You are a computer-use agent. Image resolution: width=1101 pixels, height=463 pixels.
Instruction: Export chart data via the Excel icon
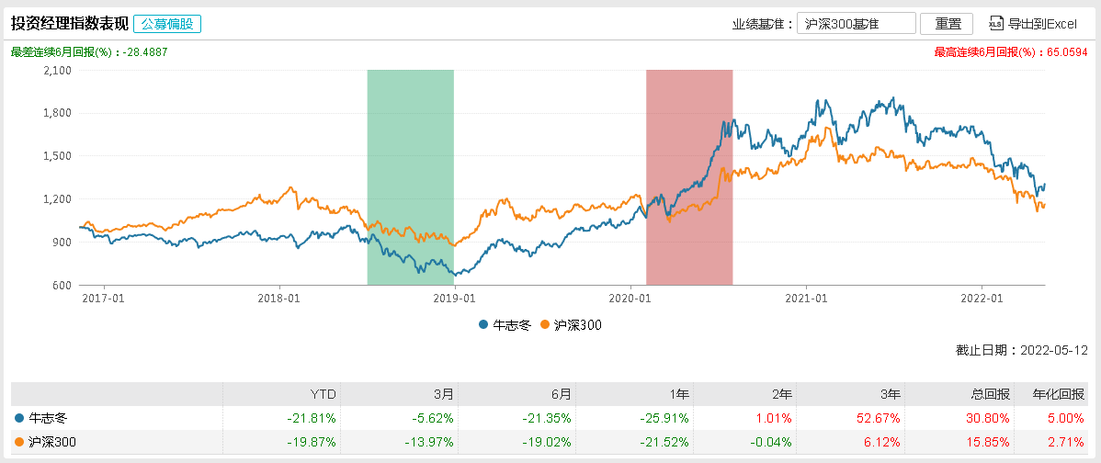point(996,24)
